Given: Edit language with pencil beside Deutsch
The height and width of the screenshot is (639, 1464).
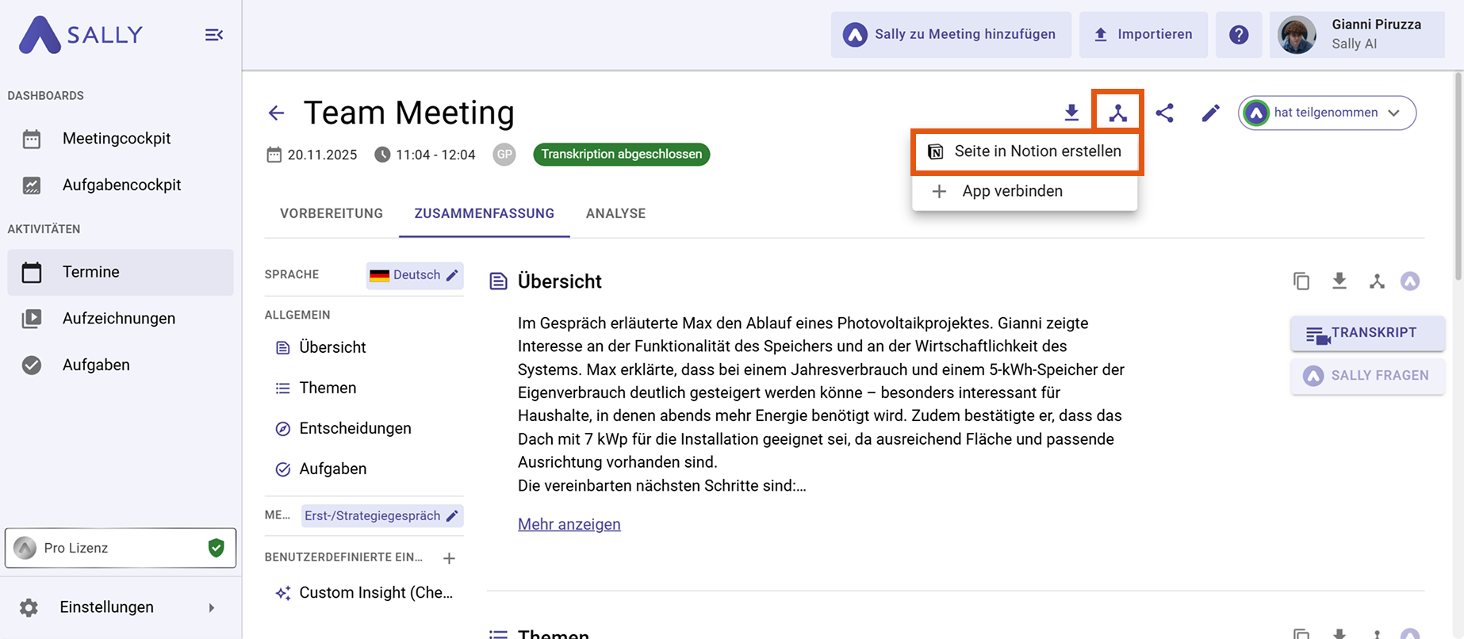Looking at the screenshot, I should click(x=452, y=275).
